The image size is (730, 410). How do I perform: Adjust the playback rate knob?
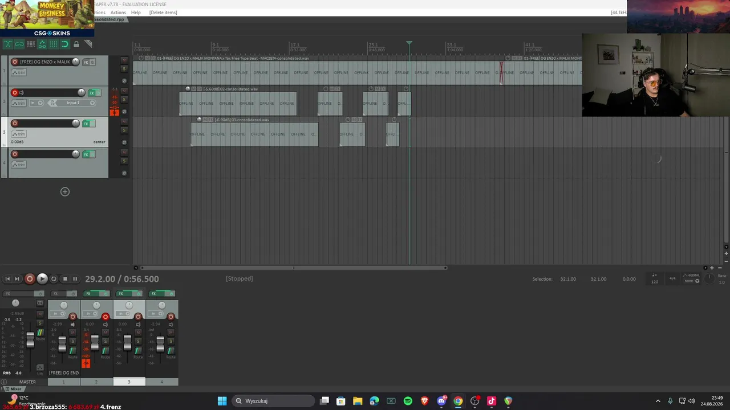pos(709,278)
